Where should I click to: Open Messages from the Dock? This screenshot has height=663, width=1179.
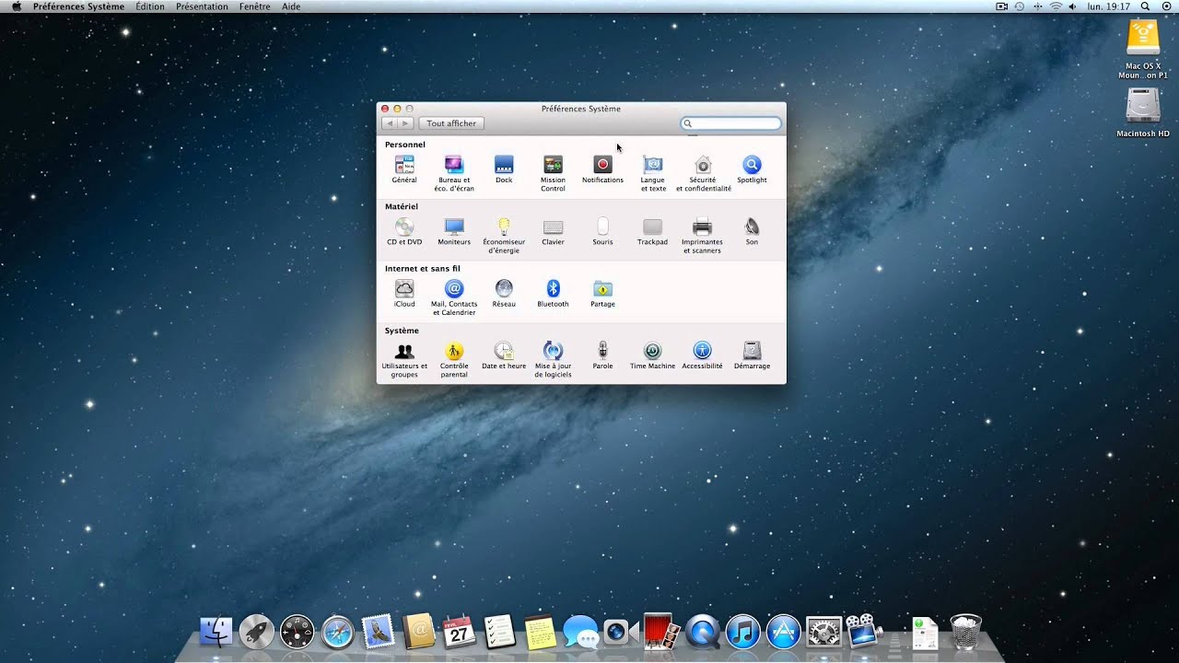pos(580,632)
